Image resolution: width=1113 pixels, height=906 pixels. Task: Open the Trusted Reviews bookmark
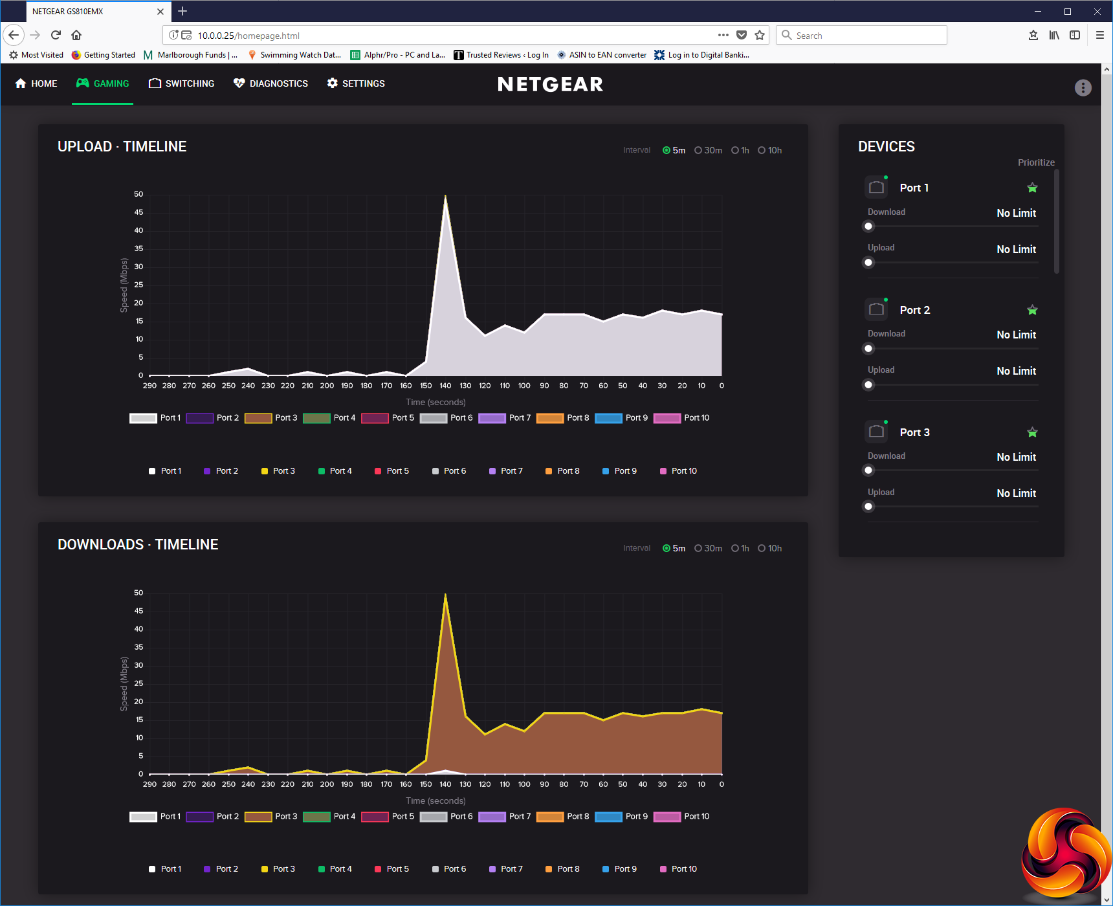(x=501, y=55)
